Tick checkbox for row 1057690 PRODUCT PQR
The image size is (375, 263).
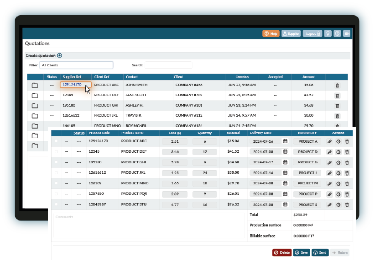56,194
